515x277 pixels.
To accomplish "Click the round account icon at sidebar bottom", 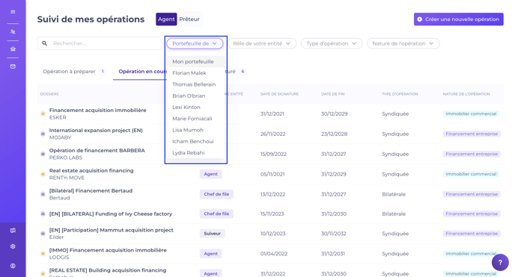I will coord(13,266).
